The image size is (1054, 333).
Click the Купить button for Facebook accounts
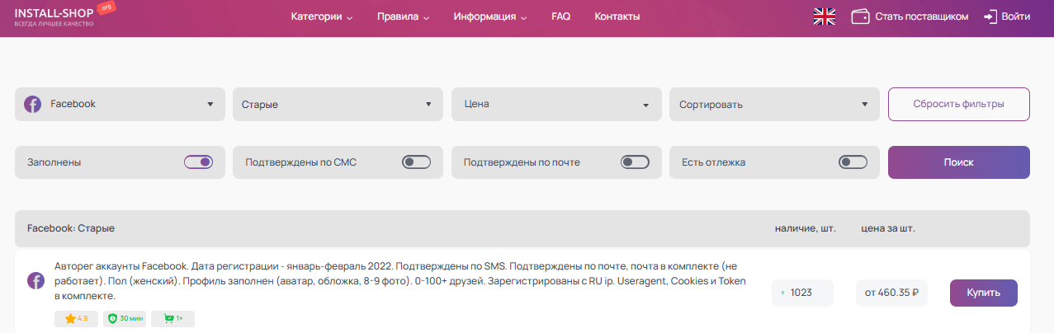pos(984,293)
